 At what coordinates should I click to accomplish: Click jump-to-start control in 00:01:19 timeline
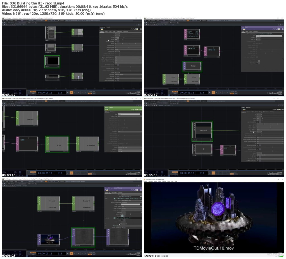point(68,92)
